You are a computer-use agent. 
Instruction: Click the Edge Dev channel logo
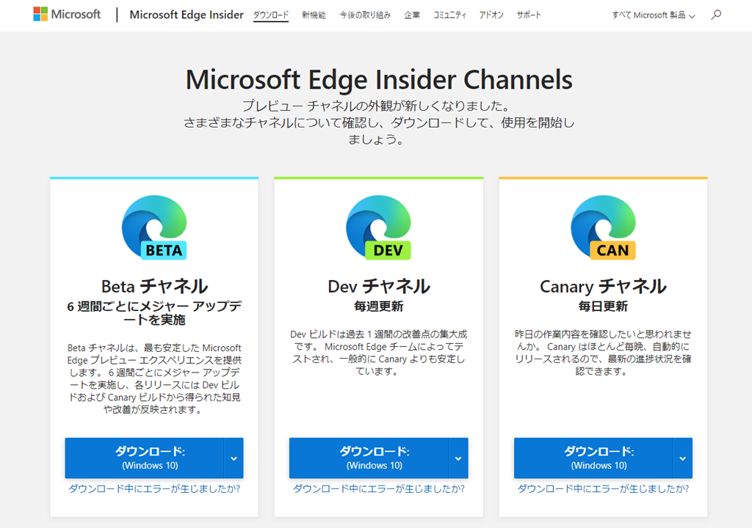point(378,227)
